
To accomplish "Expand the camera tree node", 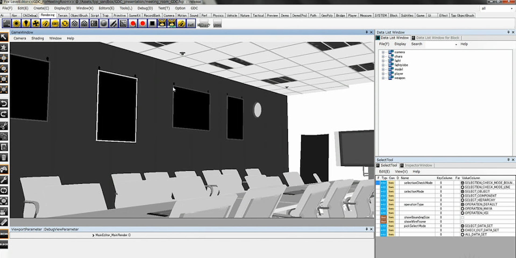I will tap(383, 52).
